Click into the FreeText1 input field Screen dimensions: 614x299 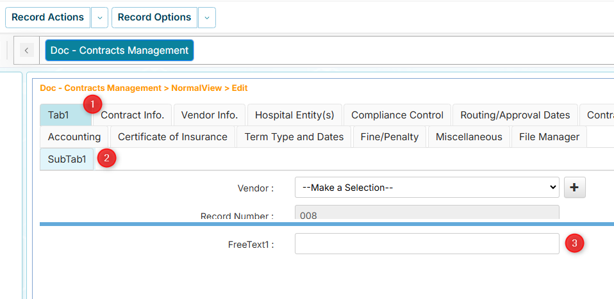click(x=426, y=244)
